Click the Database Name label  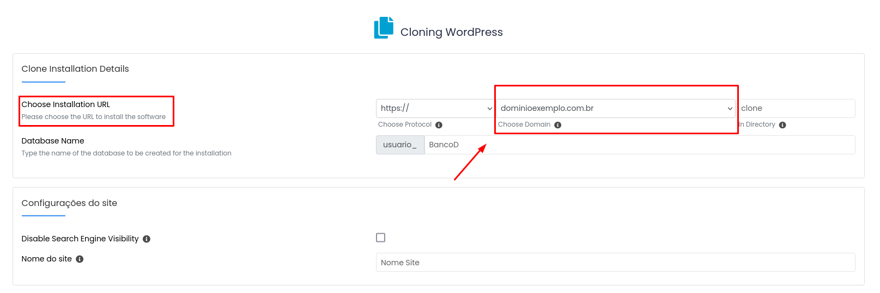pyautogui.click(x=53, y=141)
